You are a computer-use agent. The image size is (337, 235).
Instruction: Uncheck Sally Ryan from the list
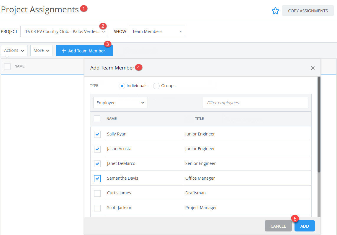pos(97,134)
